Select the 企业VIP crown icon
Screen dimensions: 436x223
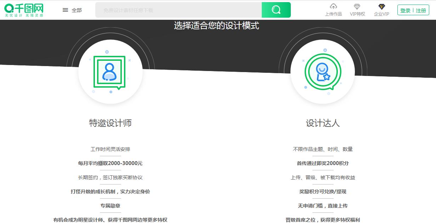coord(381,6)
